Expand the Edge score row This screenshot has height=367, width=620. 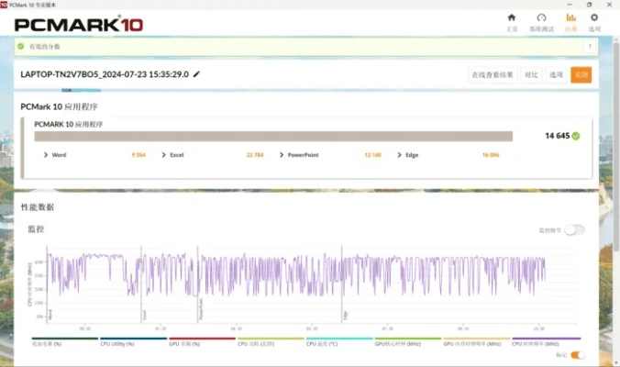tap(399, 155)
